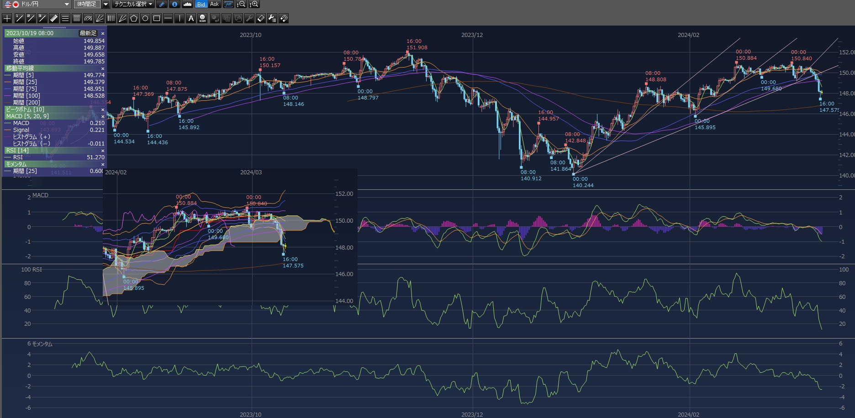The width and height of the screenshot is (855, 418).
Task: Switch price display to Ask
Action: [214, 4]
